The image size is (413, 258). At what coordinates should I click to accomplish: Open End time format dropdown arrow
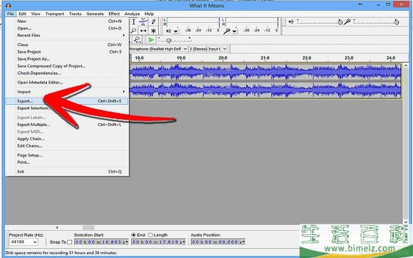184,242
